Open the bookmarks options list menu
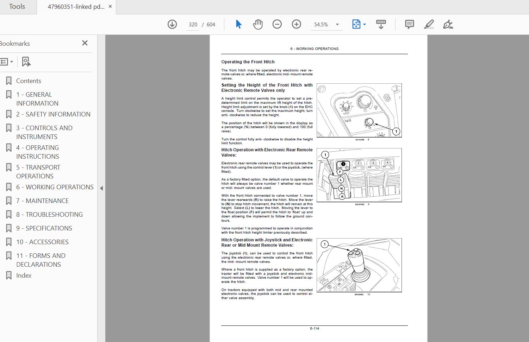Screen dimensions: 529x342 click(x=6, y=62)
